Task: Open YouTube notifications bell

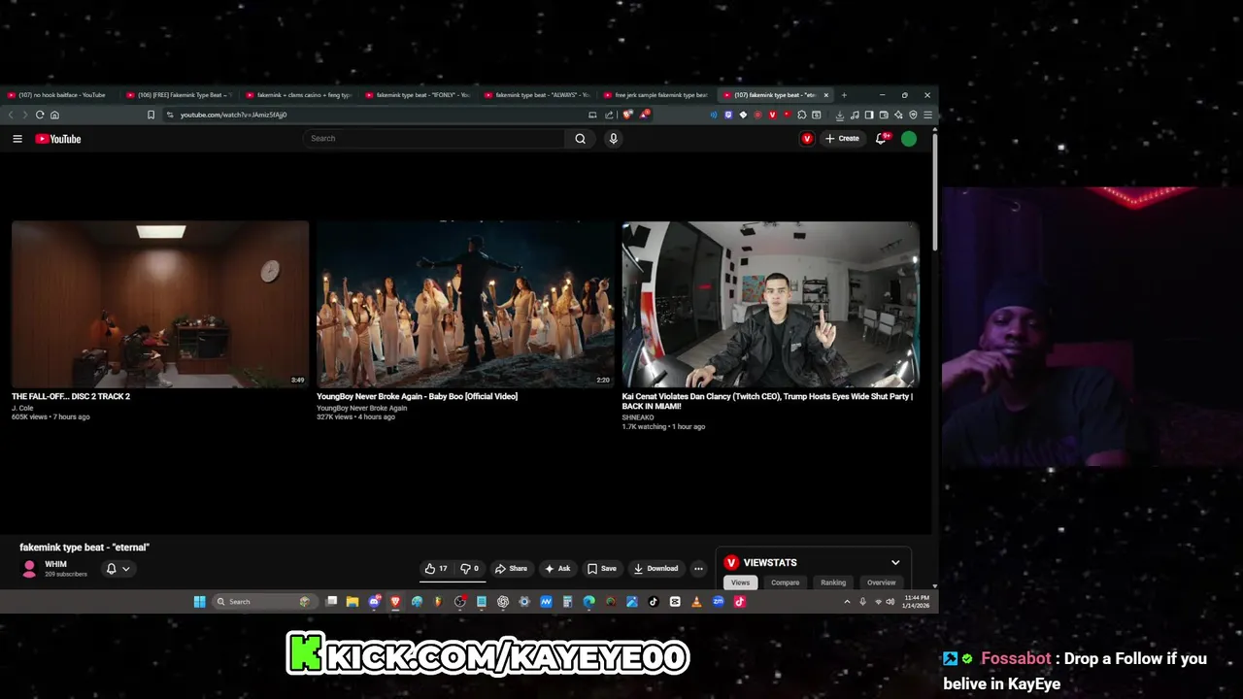Action: pyautogui.click(x=881, y=139)
